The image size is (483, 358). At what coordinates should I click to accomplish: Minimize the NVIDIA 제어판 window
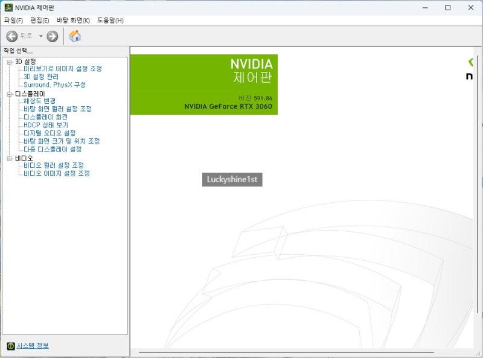425,8
